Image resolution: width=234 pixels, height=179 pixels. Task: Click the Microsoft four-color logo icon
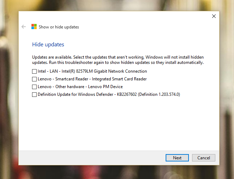click(x=34, y=27)
